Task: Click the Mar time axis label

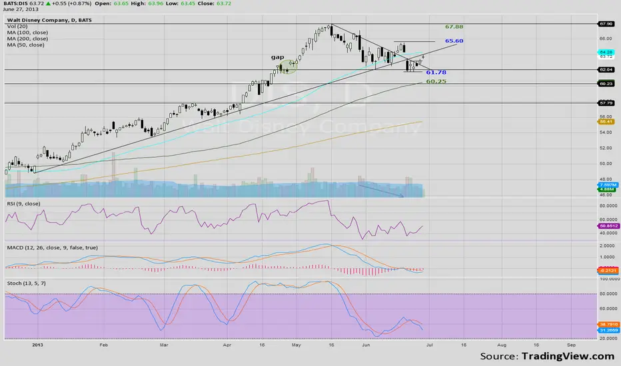Action: point(164,345)
